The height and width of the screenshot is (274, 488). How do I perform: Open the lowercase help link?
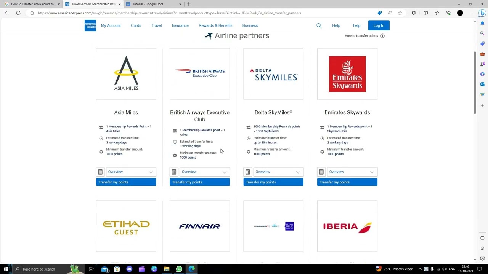pyautogui.click(x=356, y=25)
